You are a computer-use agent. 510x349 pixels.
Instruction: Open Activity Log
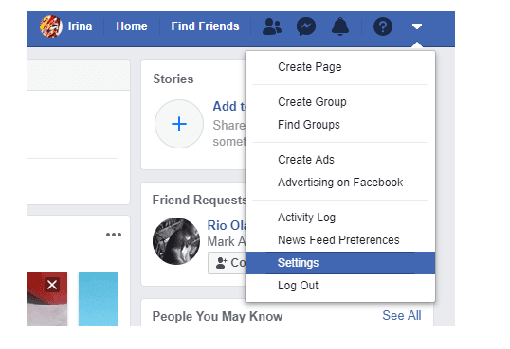coord(340,218)
